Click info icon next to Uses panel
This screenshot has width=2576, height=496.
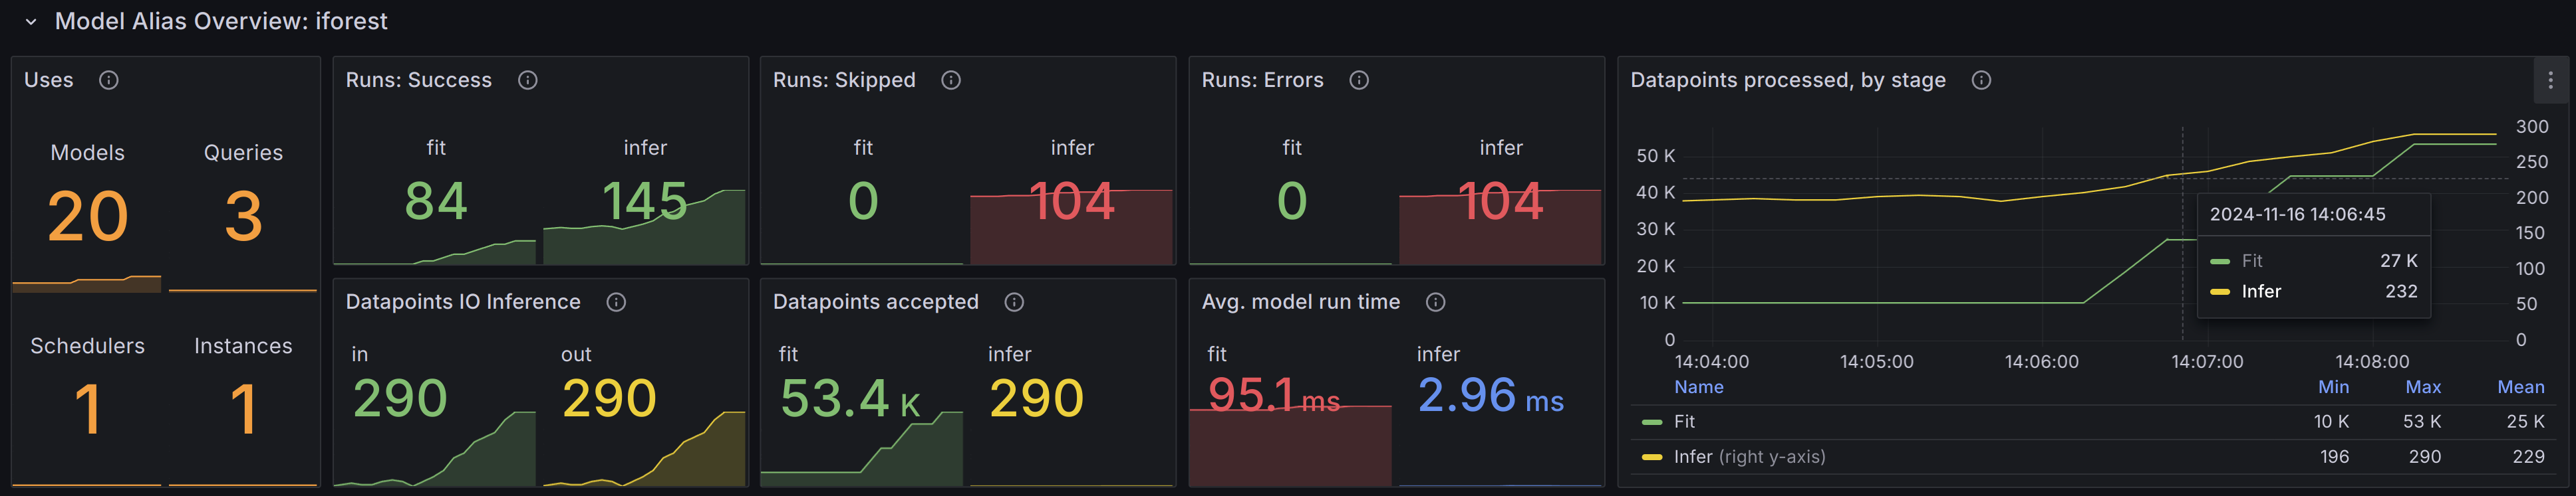click(109, 80)
